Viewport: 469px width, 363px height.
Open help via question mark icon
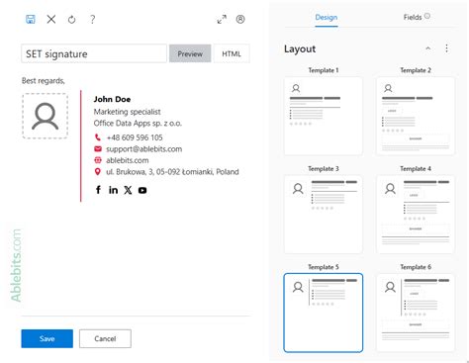tap(93, 20)
